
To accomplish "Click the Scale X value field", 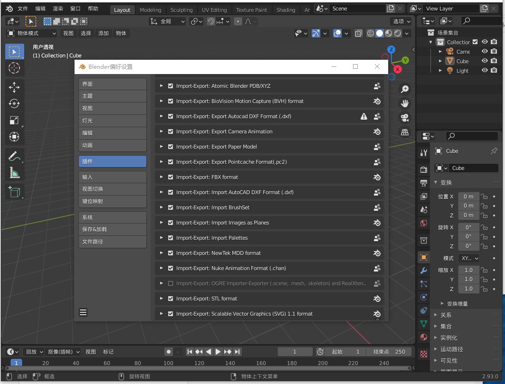I will (468, 270).
